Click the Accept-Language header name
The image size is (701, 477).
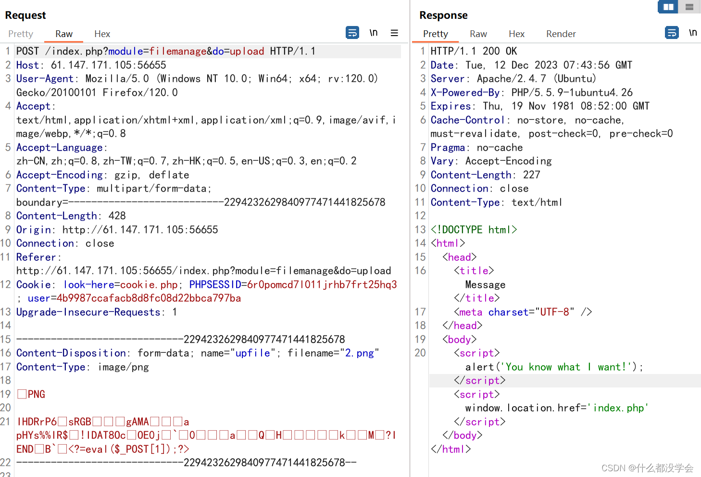[x=60, y=147]
